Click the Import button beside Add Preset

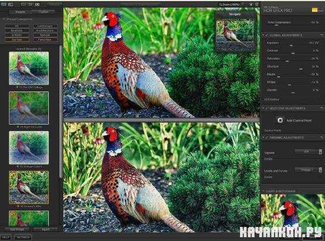pyautogui.click(x=45, y=230)
